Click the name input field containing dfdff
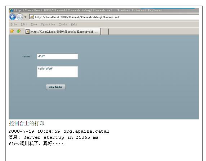206x161 pixels. point(57,57)
